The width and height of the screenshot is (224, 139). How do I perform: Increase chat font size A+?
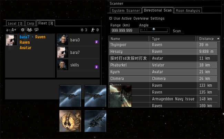coord(14,30)
